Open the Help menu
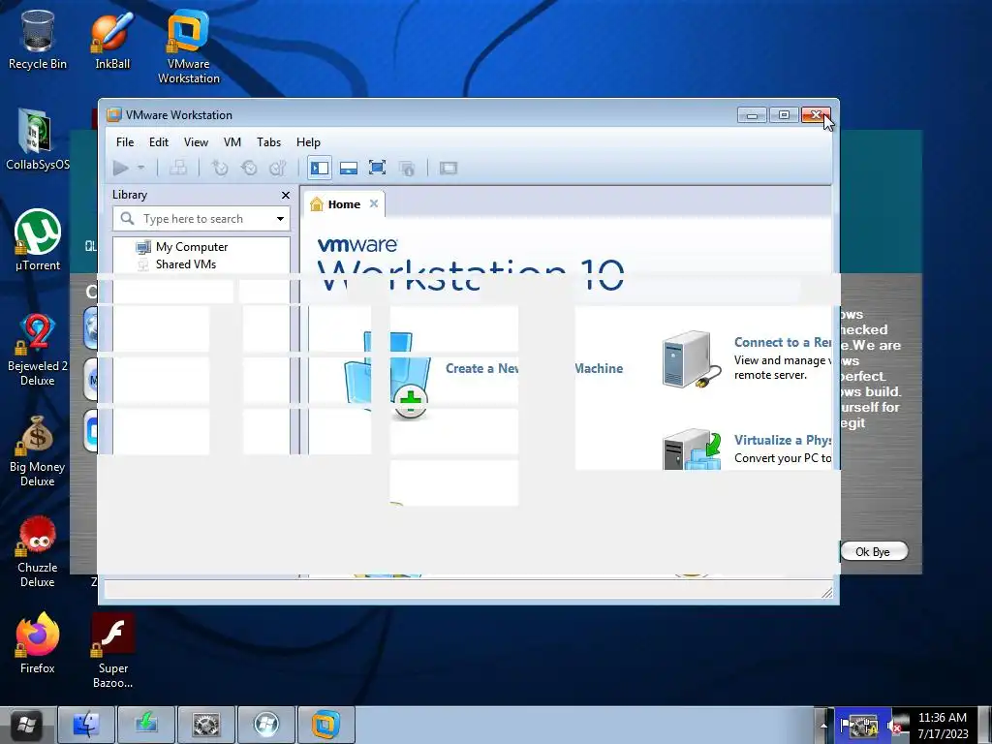 point(308,142)
